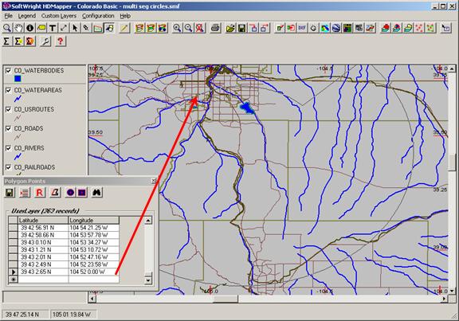Select the yellow label tool

click(x=41, y=28)
